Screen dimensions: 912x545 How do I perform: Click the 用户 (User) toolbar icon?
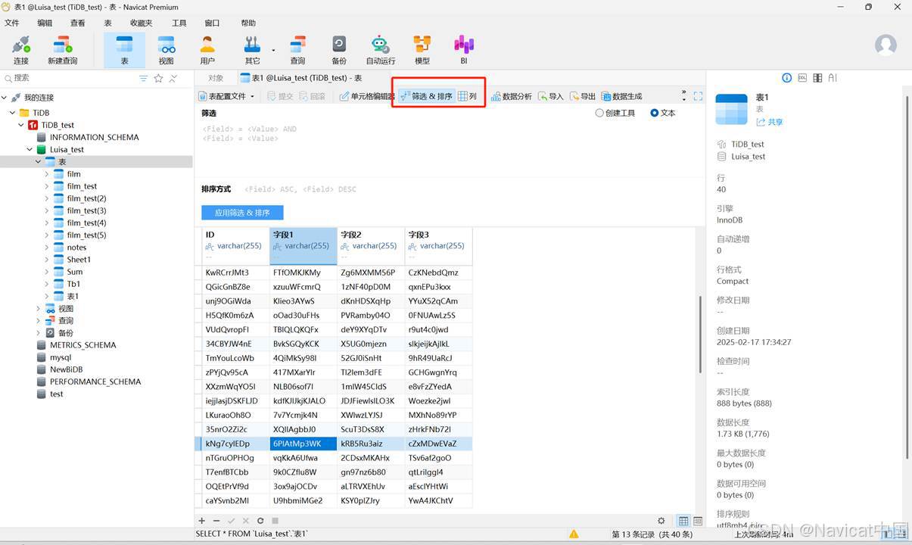point(207,50)
